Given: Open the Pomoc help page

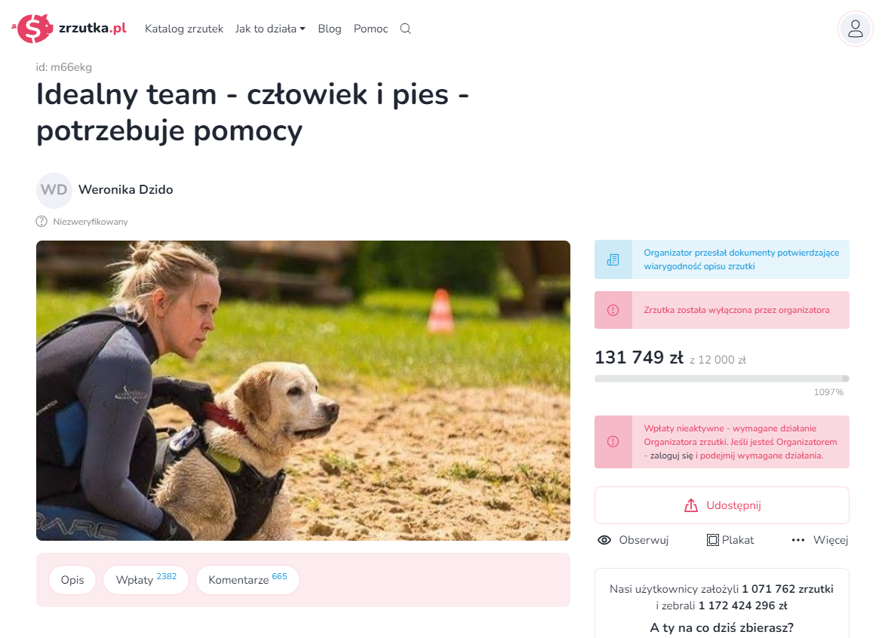Looking at the screenshot, I should [x=370, y=29].
